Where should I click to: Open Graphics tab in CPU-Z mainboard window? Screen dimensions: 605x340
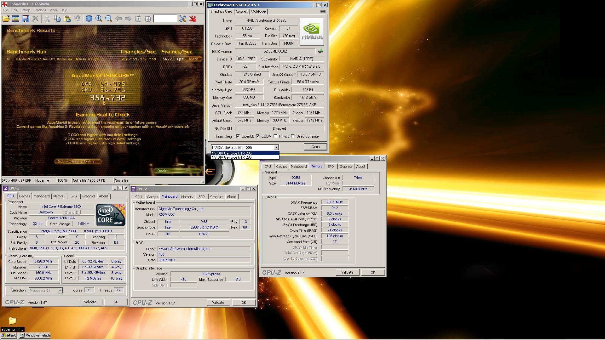(216, 197)
